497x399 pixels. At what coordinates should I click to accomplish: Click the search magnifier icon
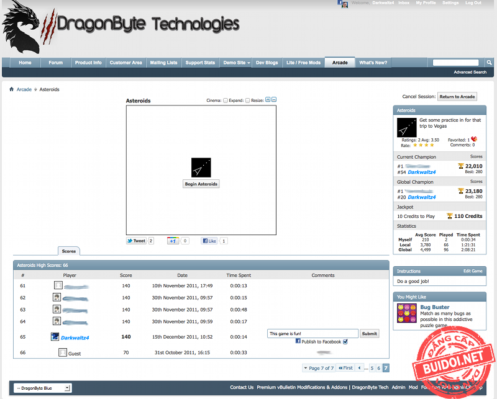(x=489, y=63)
